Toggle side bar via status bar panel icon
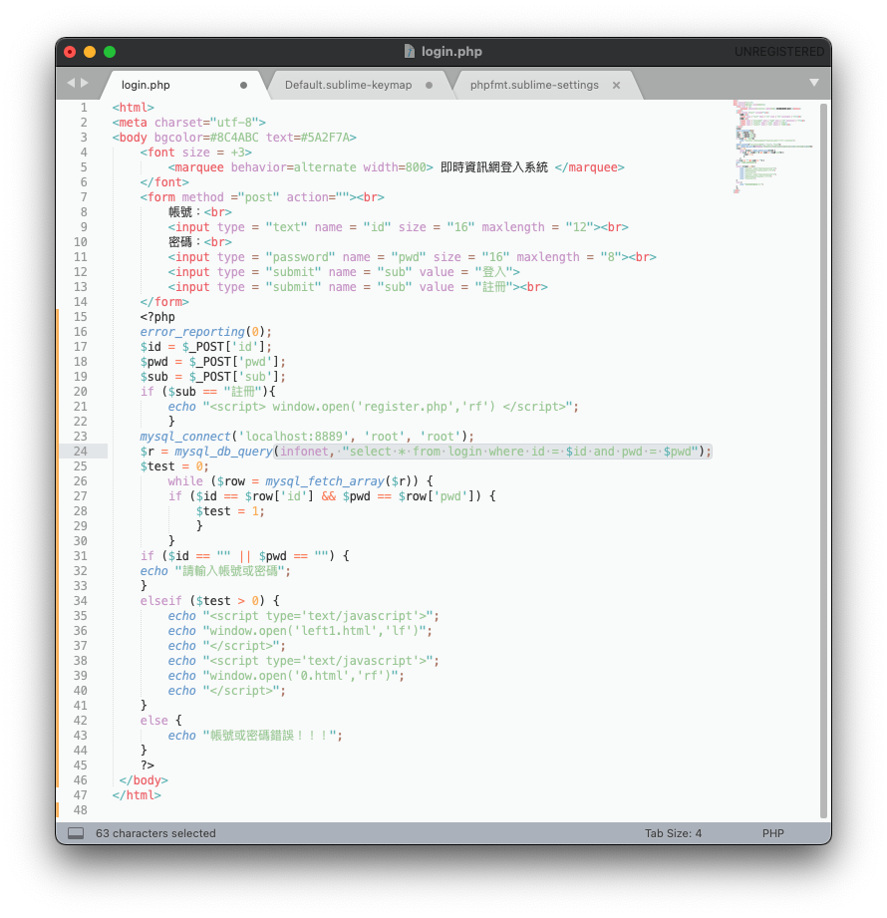Screen dimensions: 887x918 76,833
